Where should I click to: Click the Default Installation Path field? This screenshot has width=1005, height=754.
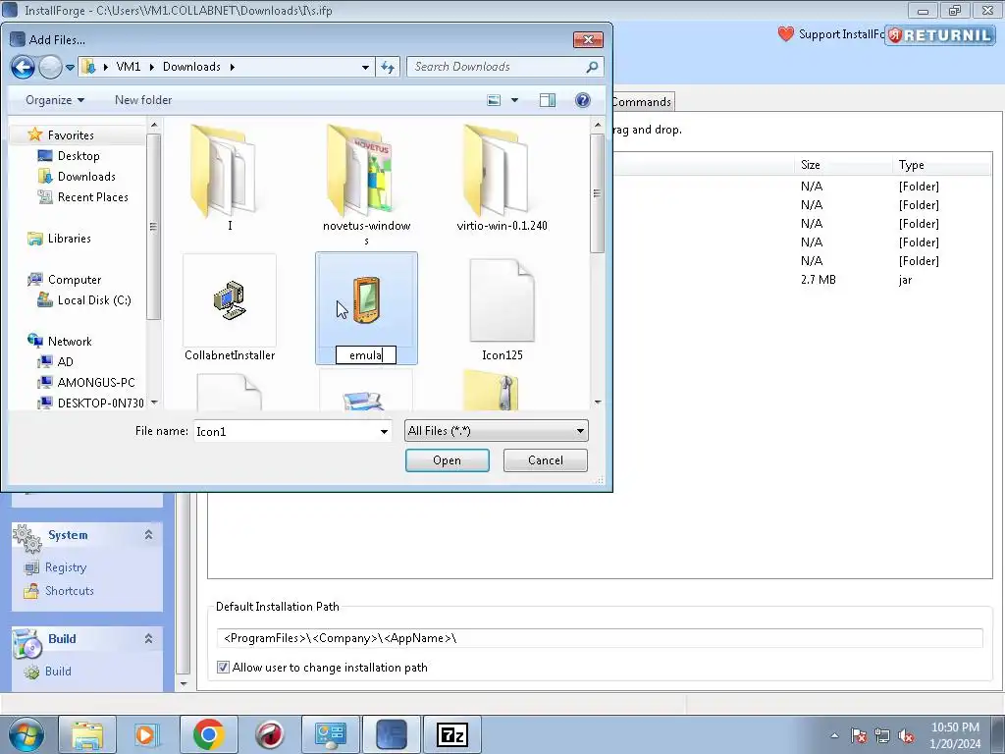pyautogui.click(x=600, y=638)
